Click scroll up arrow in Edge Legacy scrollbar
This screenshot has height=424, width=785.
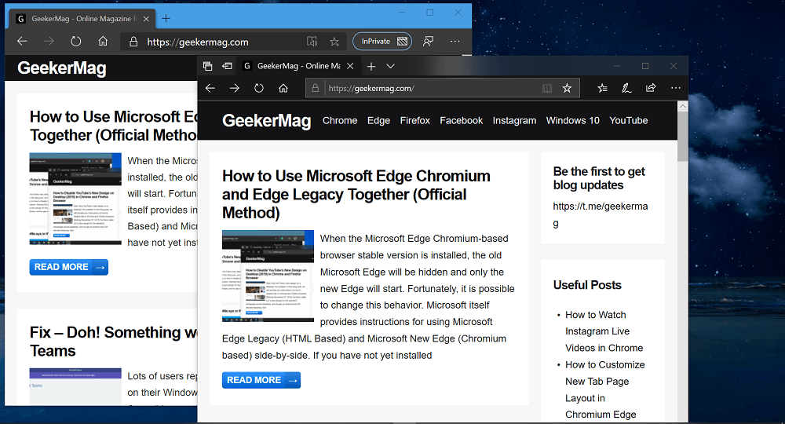(682, 107)
